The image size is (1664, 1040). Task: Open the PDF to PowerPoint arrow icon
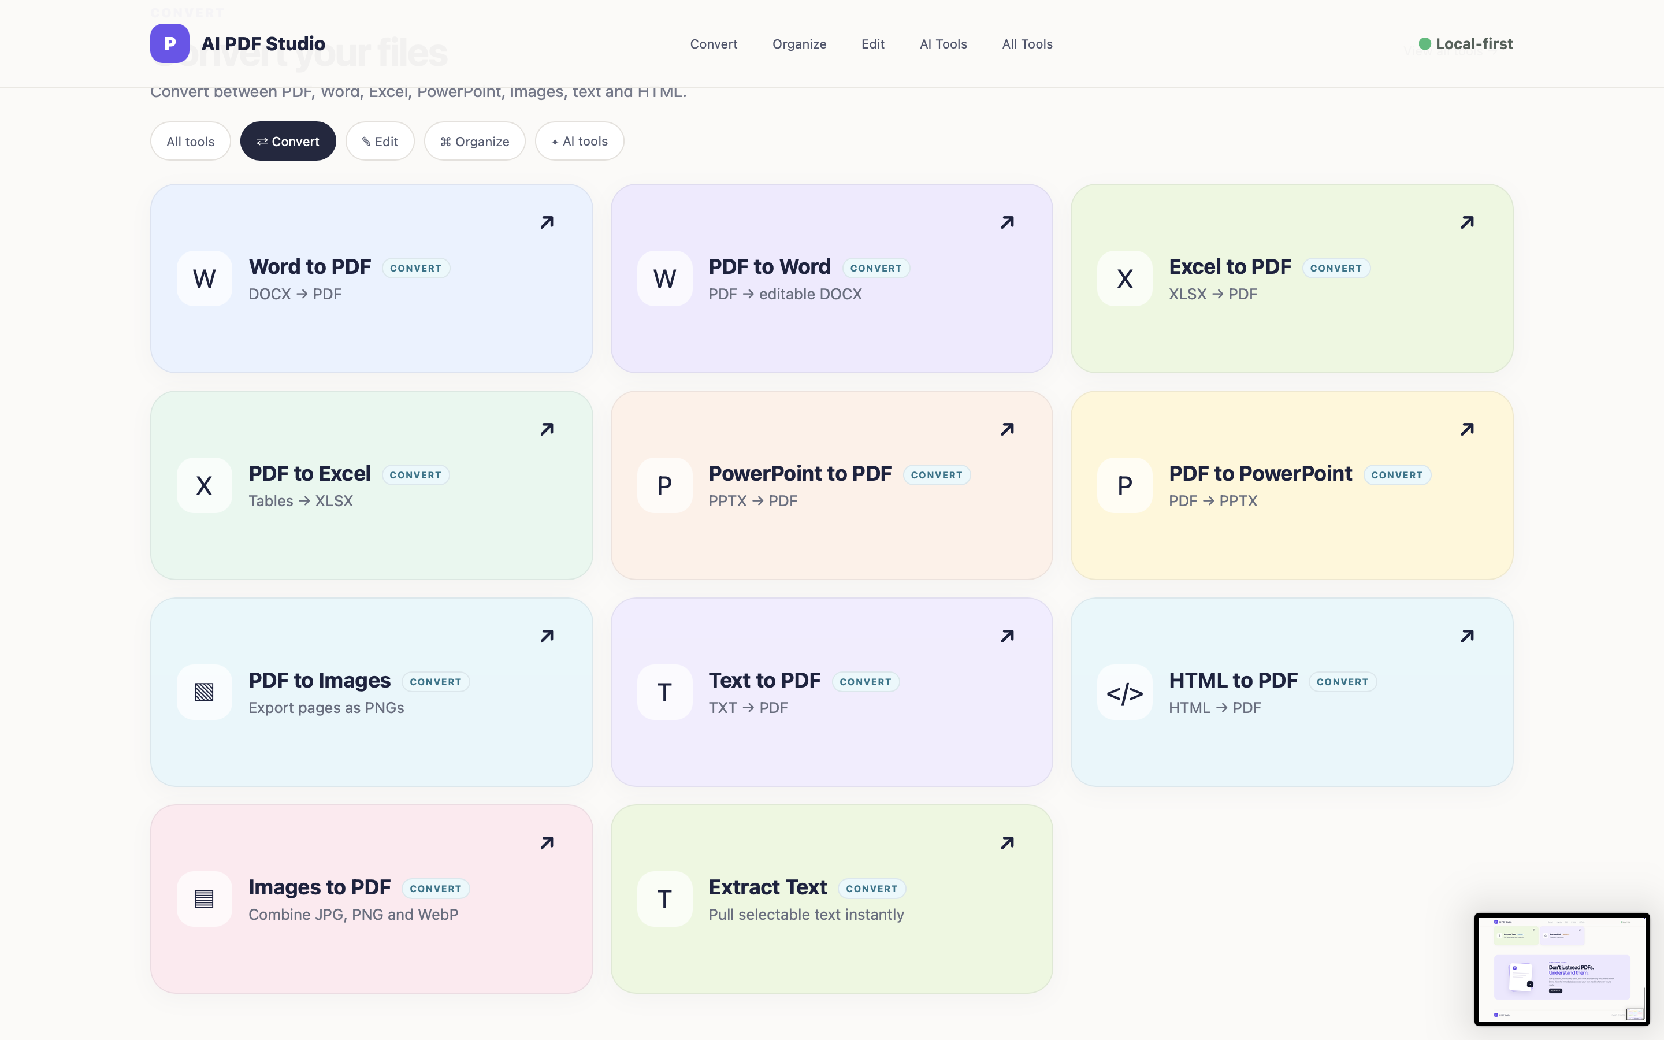[1468, 429]
